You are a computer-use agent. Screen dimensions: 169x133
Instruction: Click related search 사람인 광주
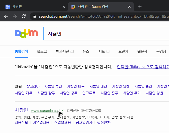(46, 93)
